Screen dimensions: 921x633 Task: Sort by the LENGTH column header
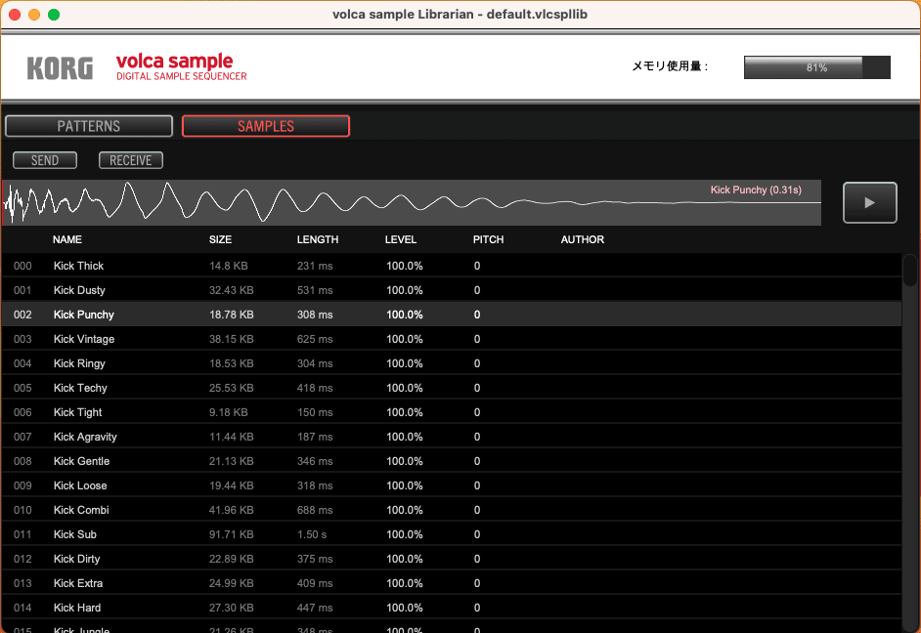[317, 239]
